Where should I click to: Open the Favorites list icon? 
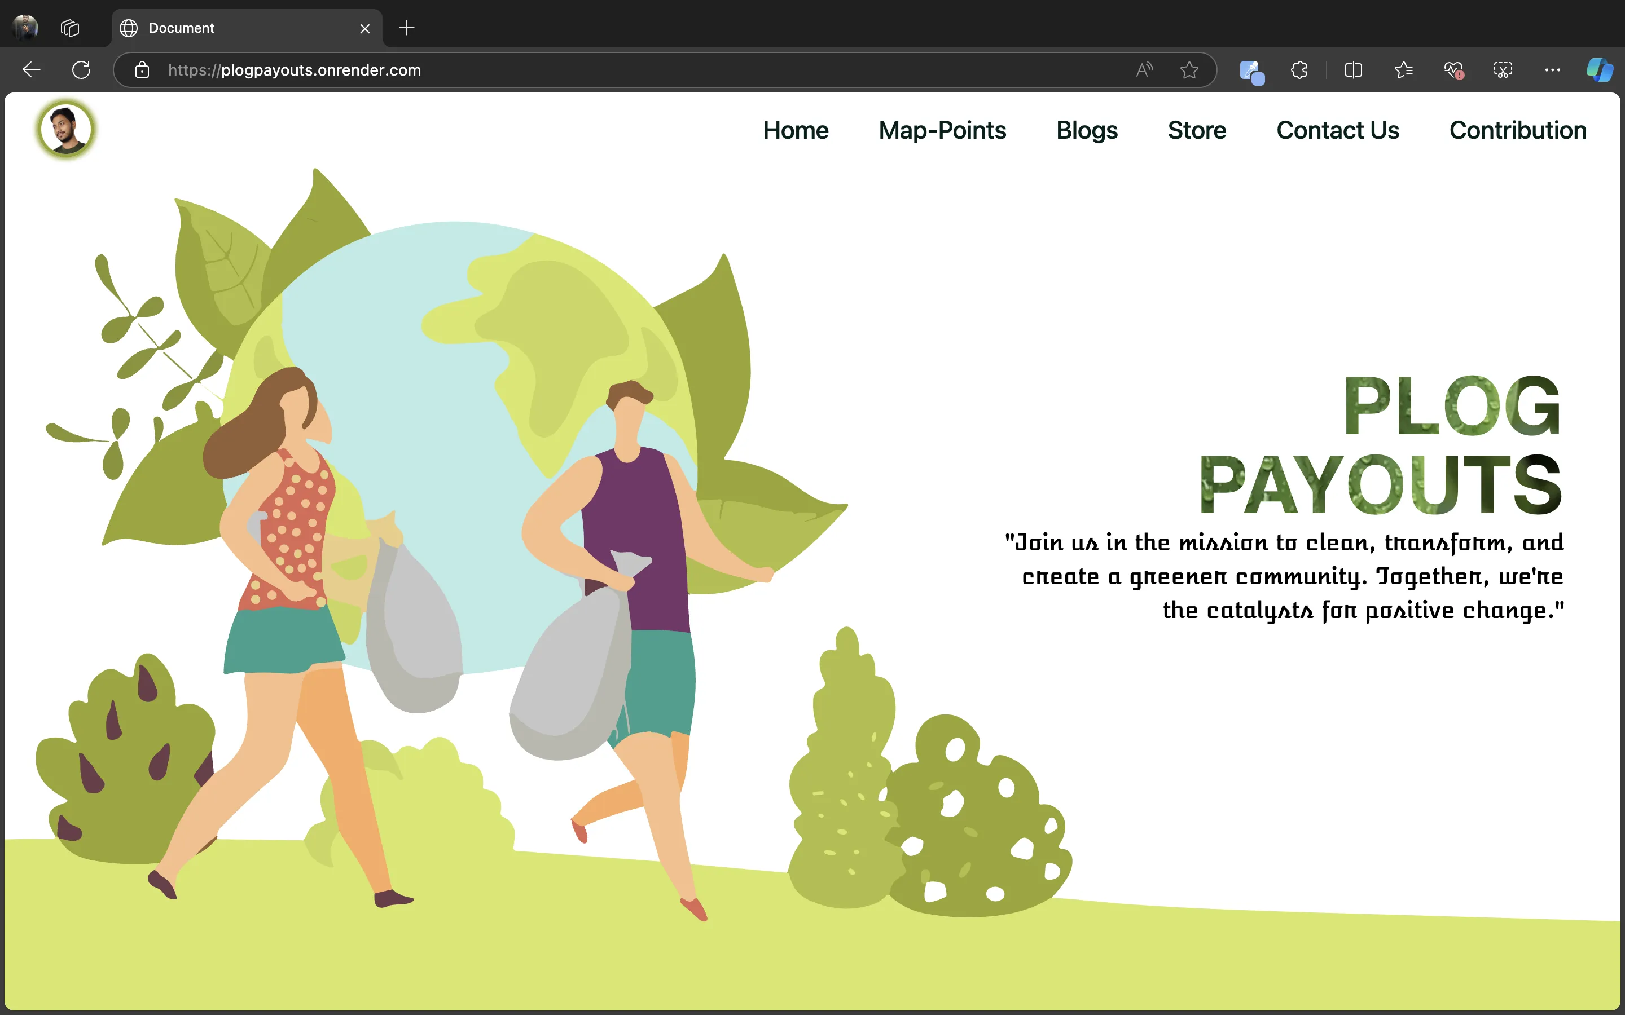coord(1403,70)
